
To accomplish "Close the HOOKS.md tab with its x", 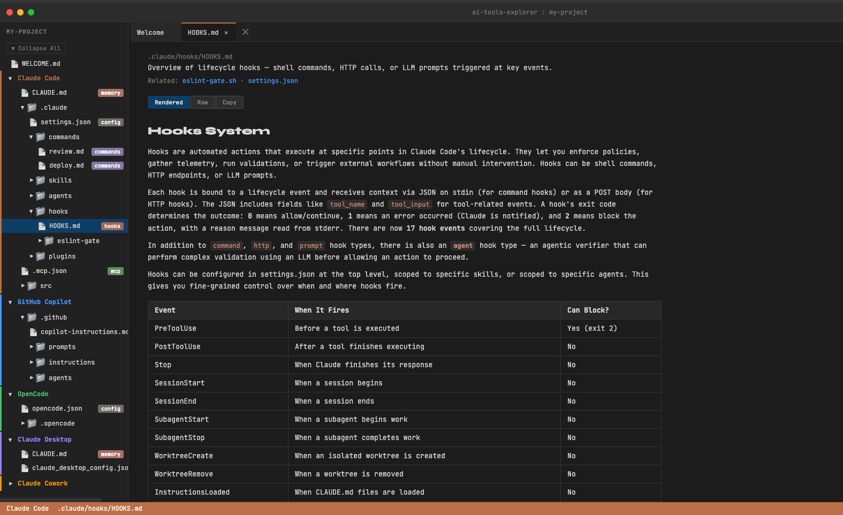I will [x=226, y=33].
